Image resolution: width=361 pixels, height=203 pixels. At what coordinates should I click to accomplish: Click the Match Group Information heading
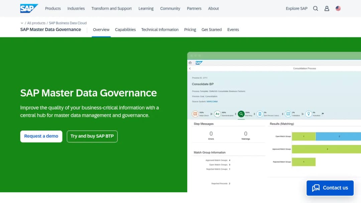[210, 153]
